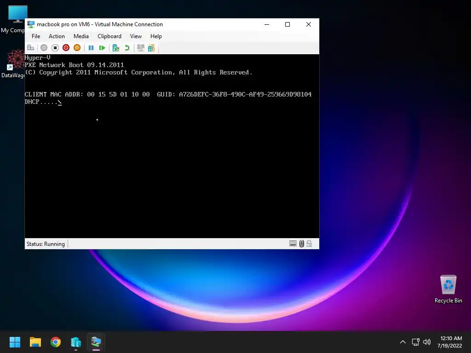
Task: Click the 'Hyper-V' console heading
Action: click(x=38, y=57)
